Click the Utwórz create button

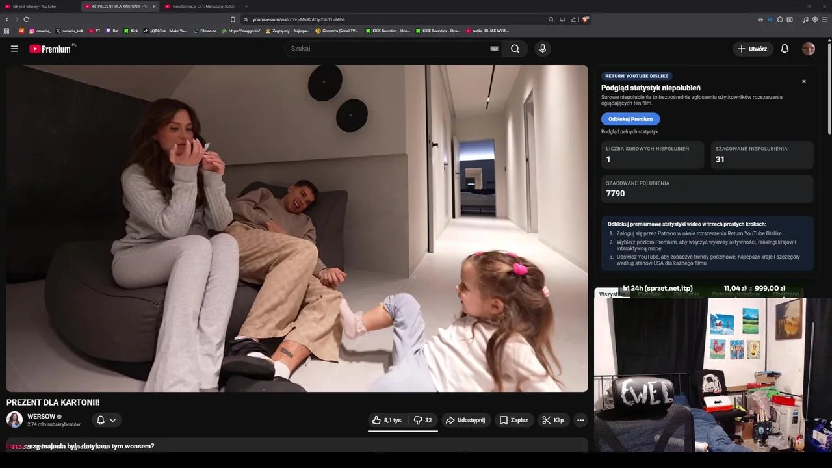[x=752, y=49]
